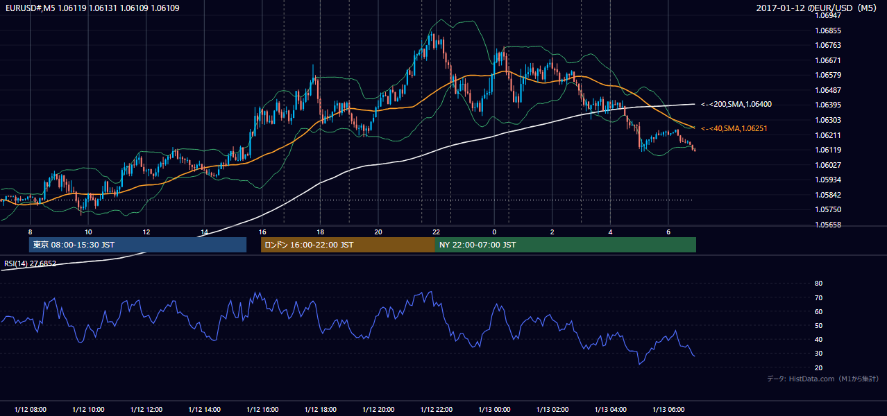Click price axis label 1.06855

(x=828, y=31)
